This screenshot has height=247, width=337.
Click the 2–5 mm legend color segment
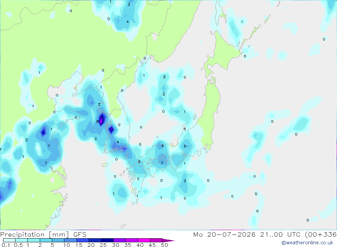[46, 240]
